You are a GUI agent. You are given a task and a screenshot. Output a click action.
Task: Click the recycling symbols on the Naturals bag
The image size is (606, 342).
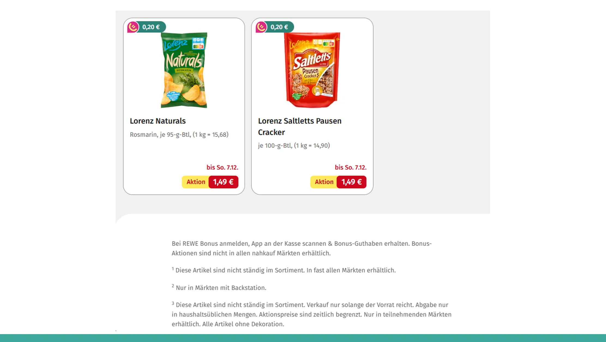point(198,39)
